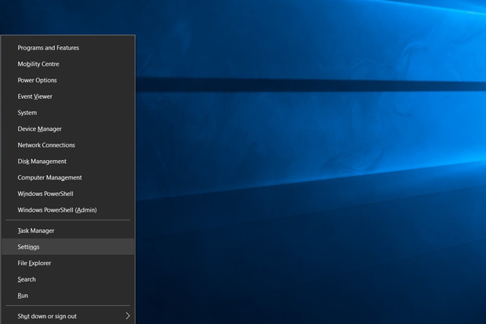Open Device Manager
486x324 pixels.
(68, 129)
